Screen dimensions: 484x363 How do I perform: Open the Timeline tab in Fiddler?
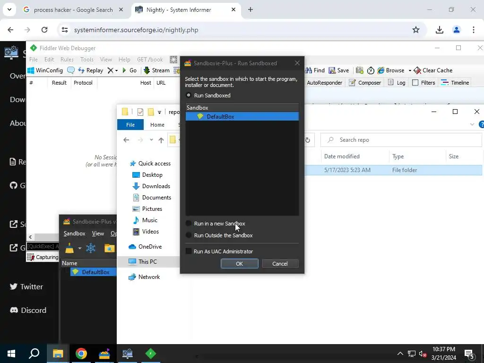click(x=455, y=83)
